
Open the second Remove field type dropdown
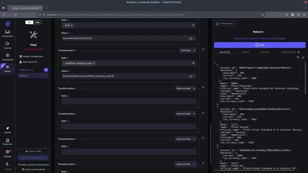[185, 114]
